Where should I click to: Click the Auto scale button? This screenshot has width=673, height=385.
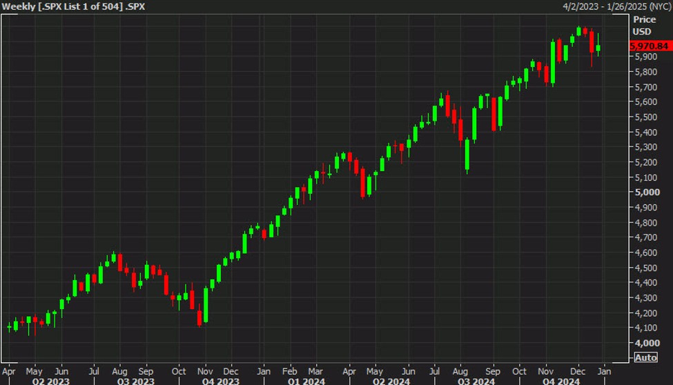pos(645,357)
